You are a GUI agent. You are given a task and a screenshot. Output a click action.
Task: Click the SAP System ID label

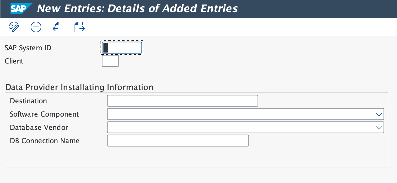click(x=28, y=48)
